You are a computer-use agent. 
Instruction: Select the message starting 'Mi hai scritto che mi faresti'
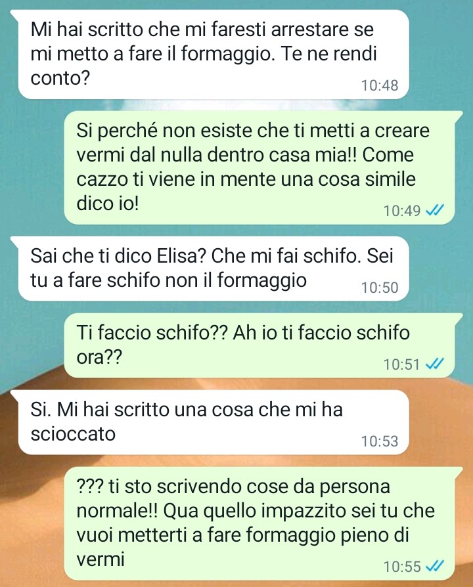tap(214, 54)
